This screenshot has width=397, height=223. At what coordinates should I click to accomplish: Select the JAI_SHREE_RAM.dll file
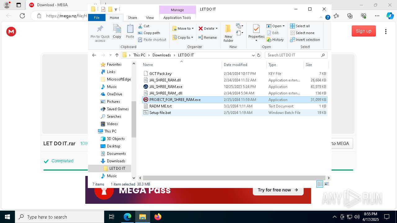[x=234, y=80]
